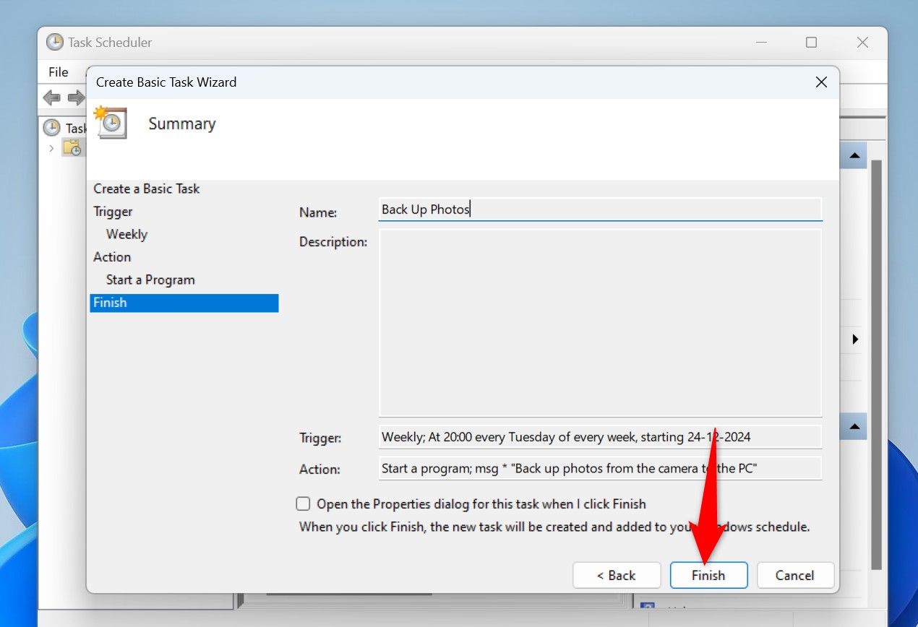Image resolution: width=918 pixels, height=627 pixels.
Task: Click the Summary heading in the wizard
Action: tap(182, 124)
